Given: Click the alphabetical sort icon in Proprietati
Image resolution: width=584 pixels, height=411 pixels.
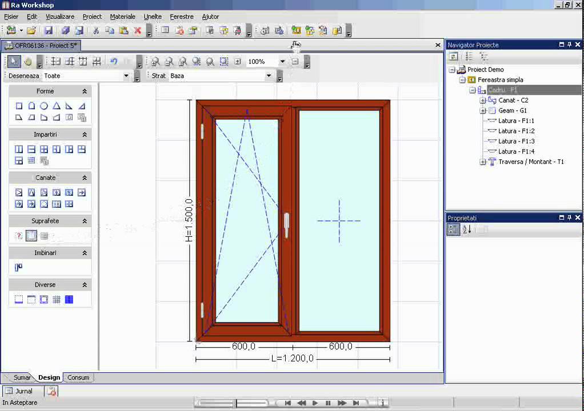Looking at the screenshot, I should [x=467, y=229].
